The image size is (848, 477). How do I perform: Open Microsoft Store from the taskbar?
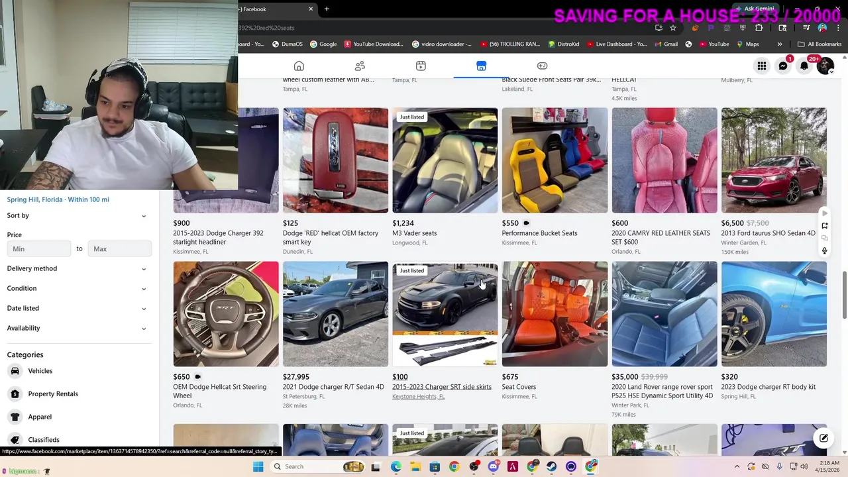[435, 466]
